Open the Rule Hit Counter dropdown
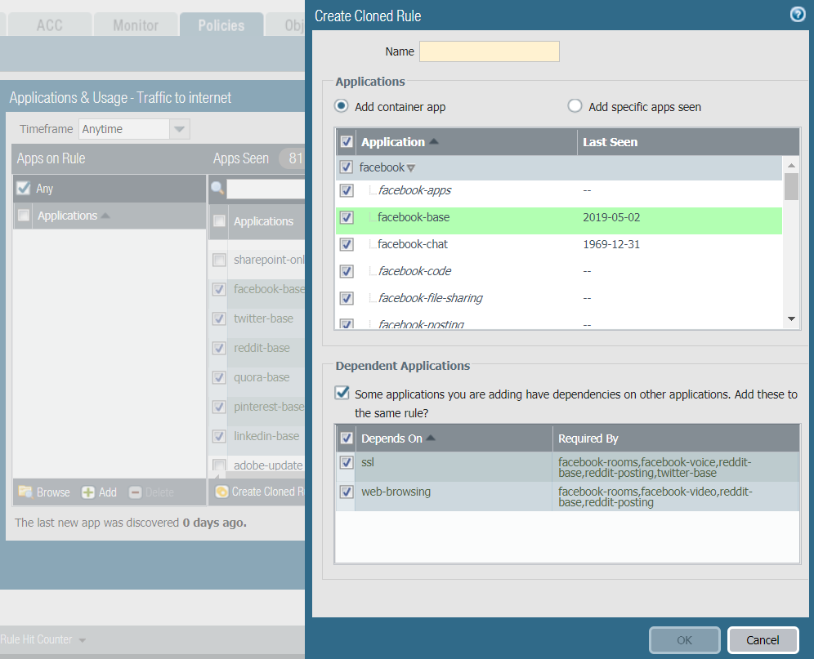 coord(83,639)
